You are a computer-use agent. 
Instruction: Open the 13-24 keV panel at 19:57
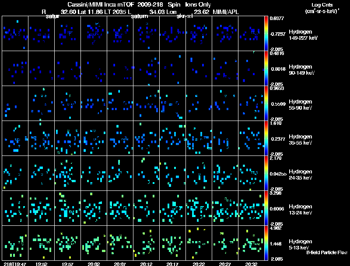(x=68, y=208)
